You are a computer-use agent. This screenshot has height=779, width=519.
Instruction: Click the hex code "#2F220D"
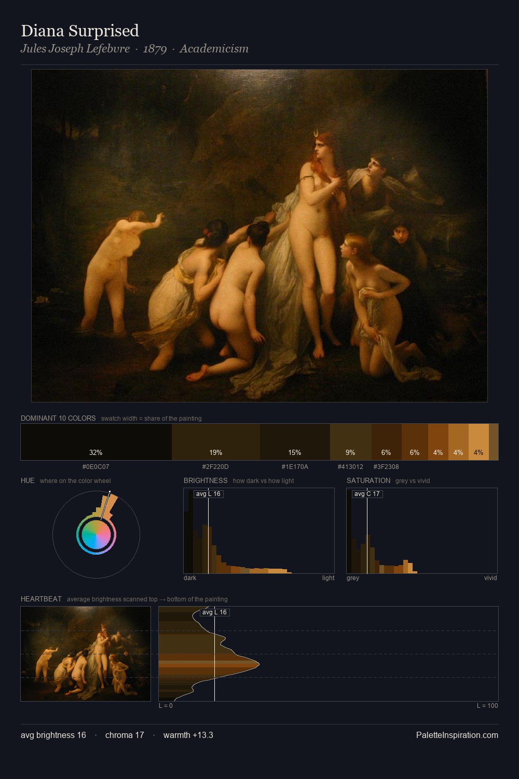pyautogui.click(x=215, y=467)
